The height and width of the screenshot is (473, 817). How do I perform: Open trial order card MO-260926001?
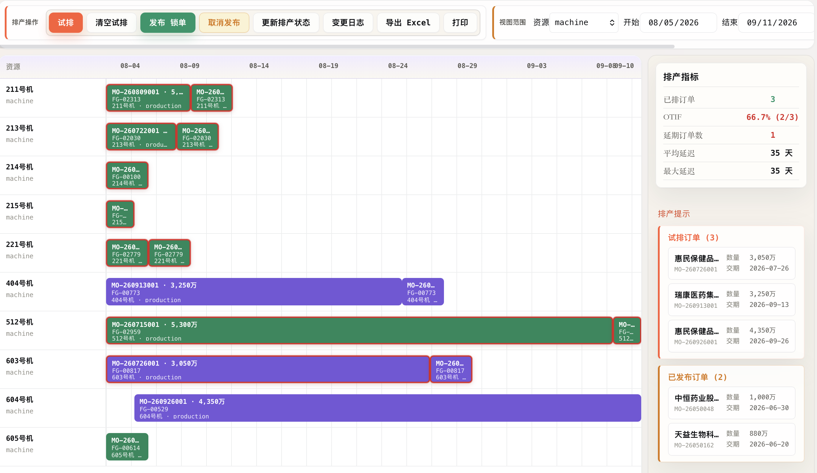[731, 336]
